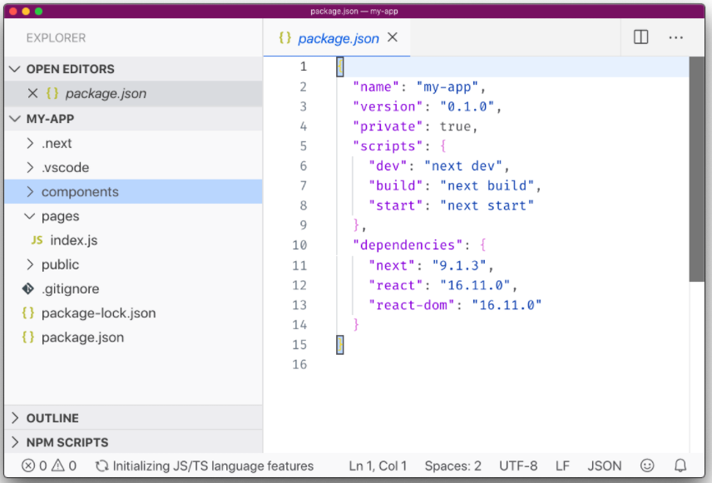Select the package.json editor tab
The width and height of the screenshot is (712, 483).
(339, 38)
